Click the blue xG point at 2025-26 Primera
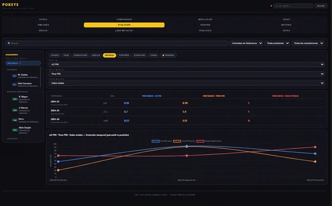This screenshot has width=332, height=206. point(315,154)
